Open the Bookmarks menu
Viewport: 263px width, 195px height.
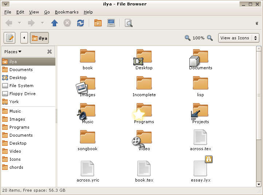click(x=67, y=12)
